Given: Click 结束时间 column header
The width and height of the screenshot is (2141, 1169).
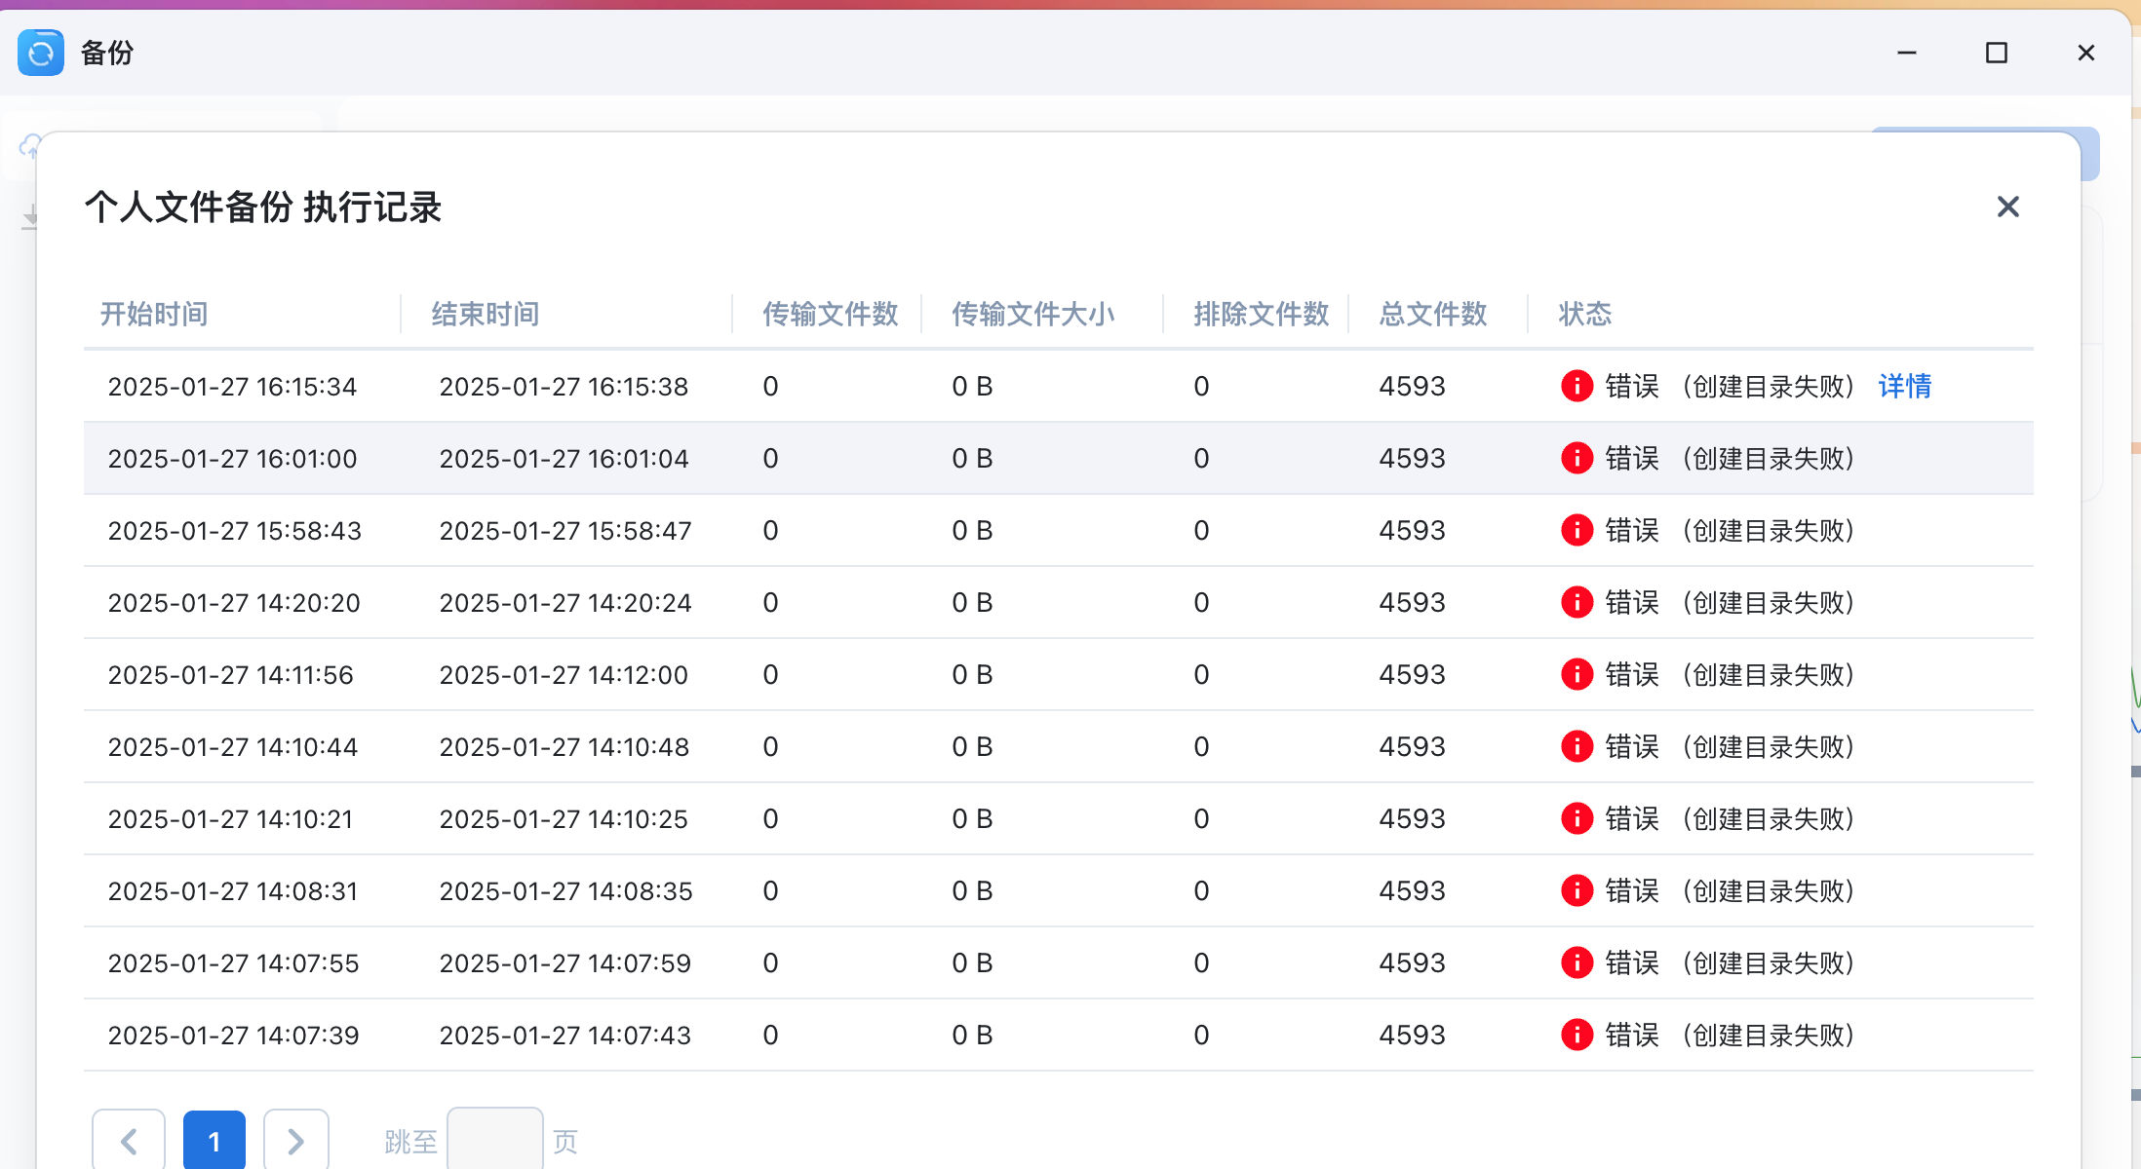Looking at the screenshot, I should (486, 314).
